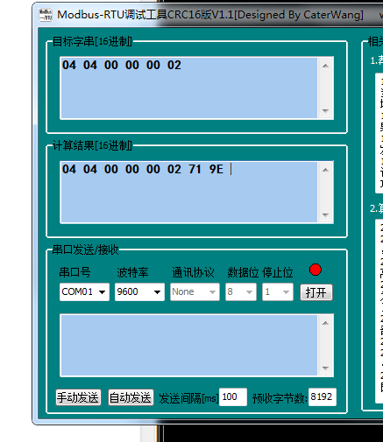Click down arrow of calculation result scrollbar
The width and height of the screenshot is (383, 442).
(x=325, y=215)
